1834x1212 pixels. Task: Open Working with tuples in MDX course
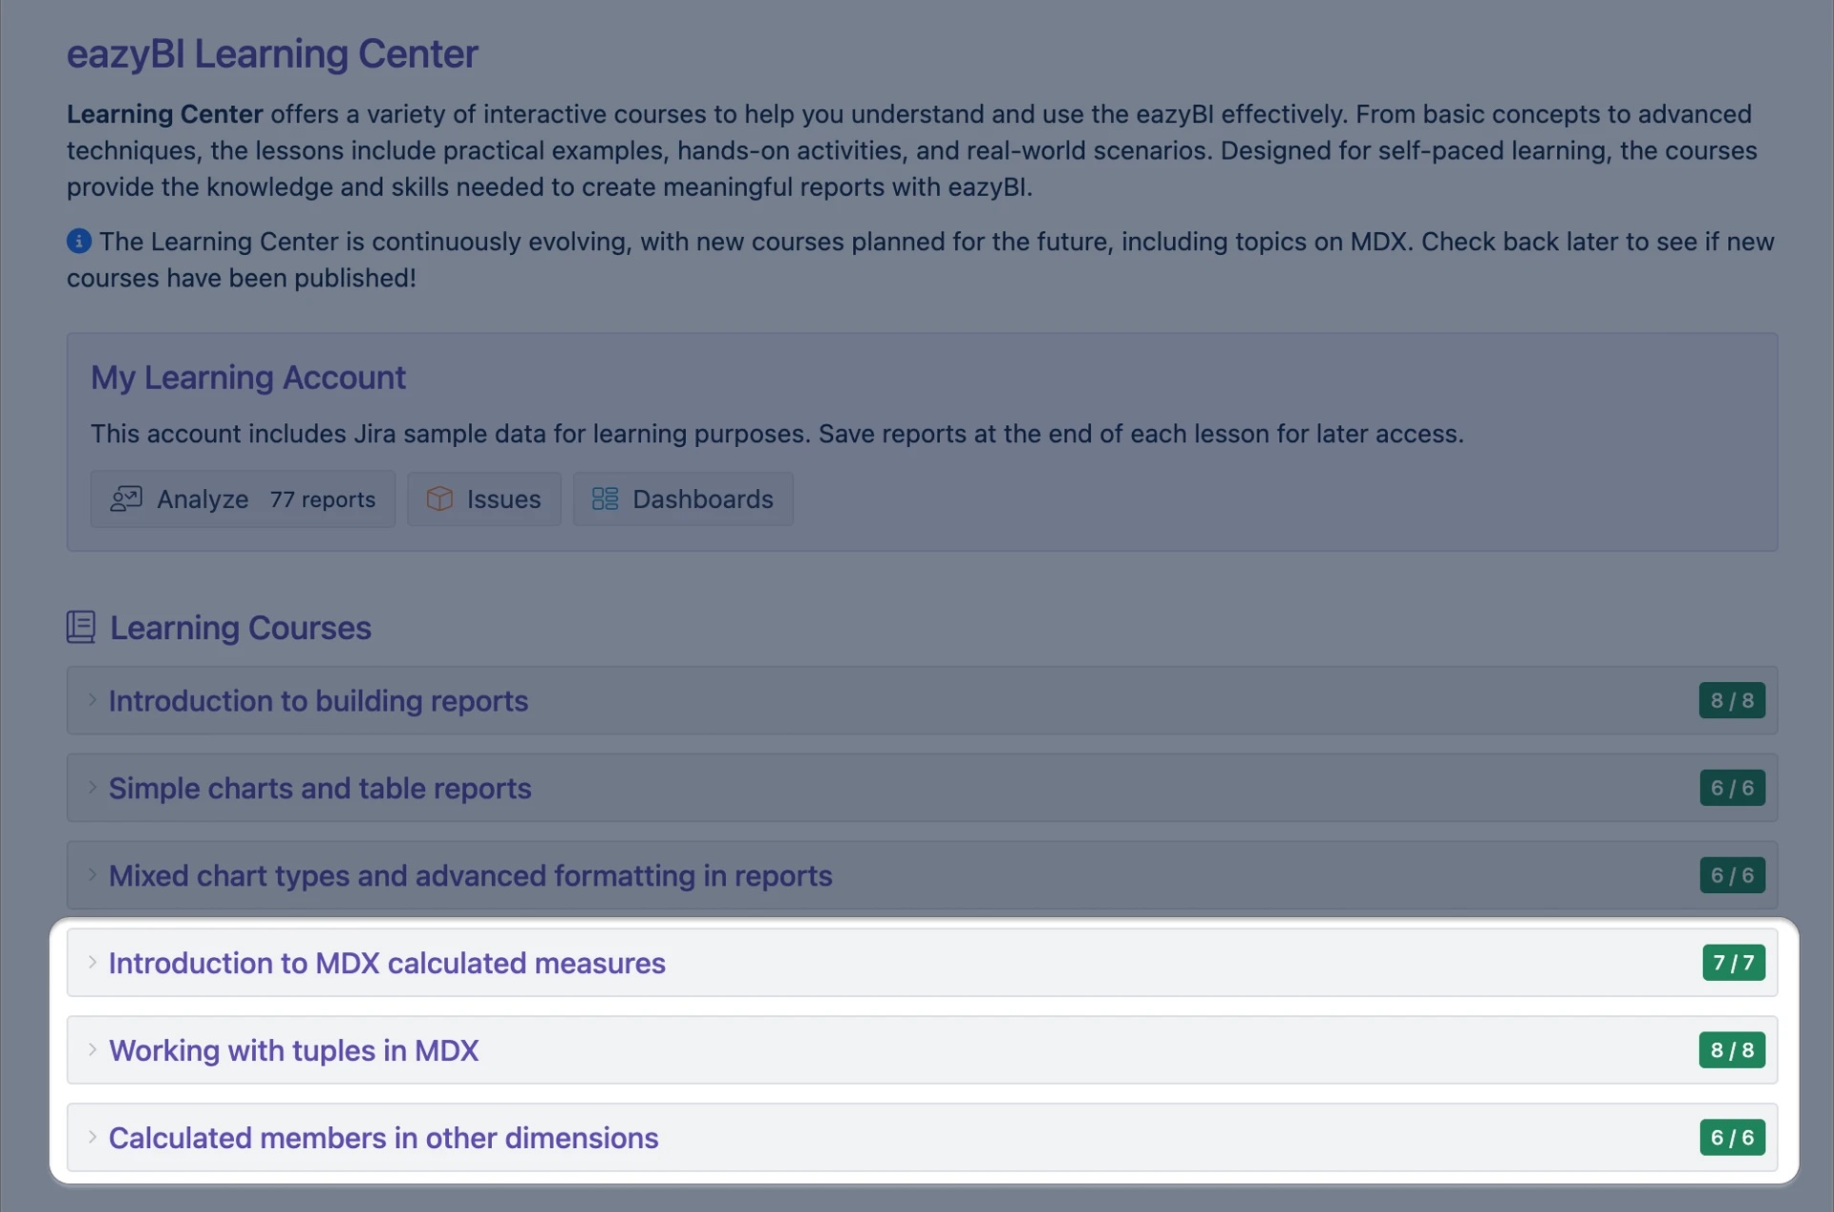point(294,1051)
